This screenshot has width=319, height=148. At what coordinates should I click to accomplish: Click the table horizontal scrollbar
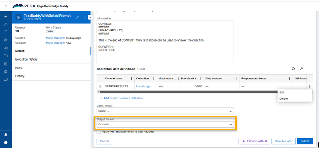[x=189, y=92]
